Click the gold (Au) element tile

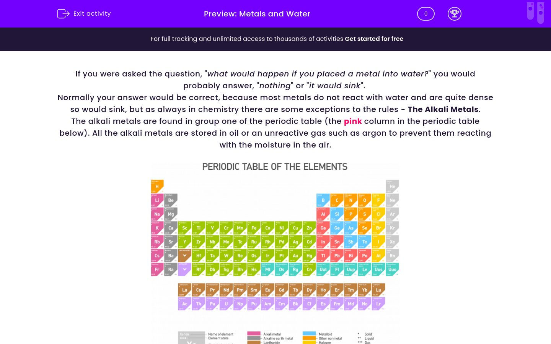pos(295,255)
